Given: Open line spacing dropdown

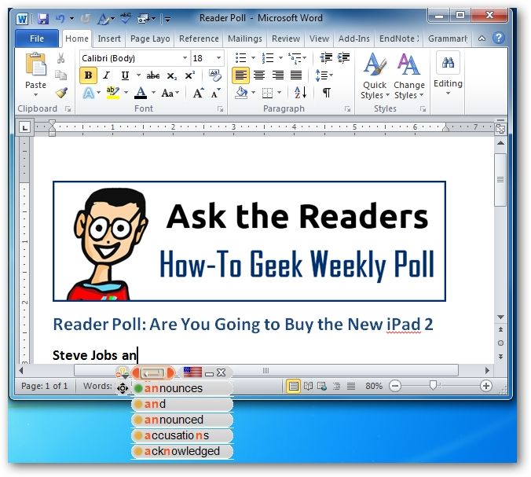Looking at the screenshot, I should [x=324, y=75].
